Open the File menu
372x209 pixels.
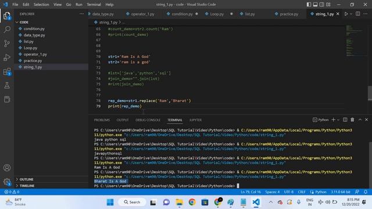(15, 5)
